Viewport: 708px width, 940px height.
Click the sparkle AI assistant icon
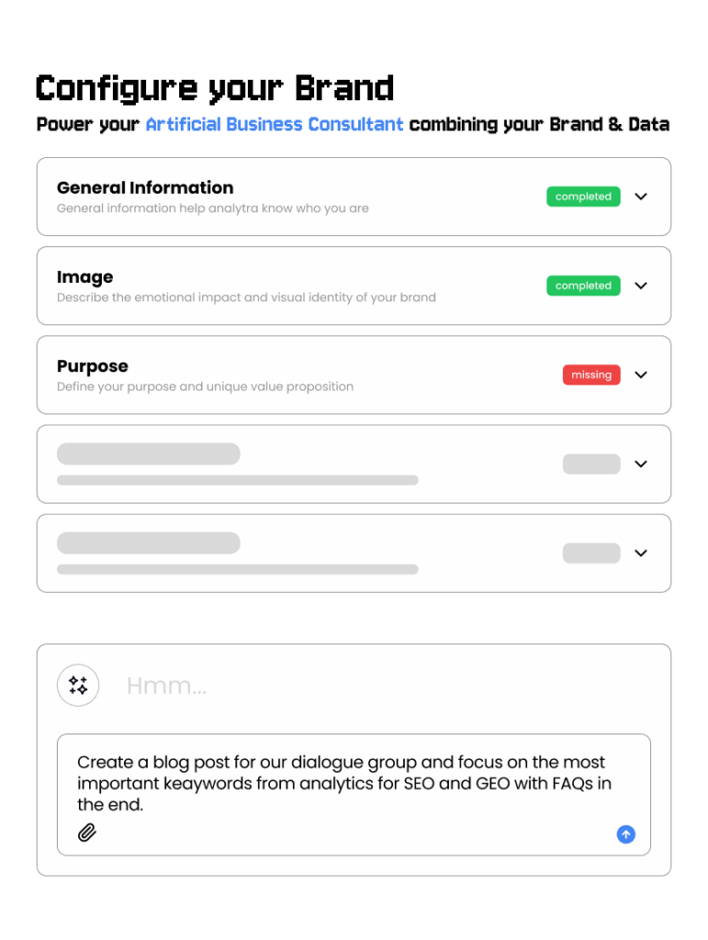click(x=78, y=685)
